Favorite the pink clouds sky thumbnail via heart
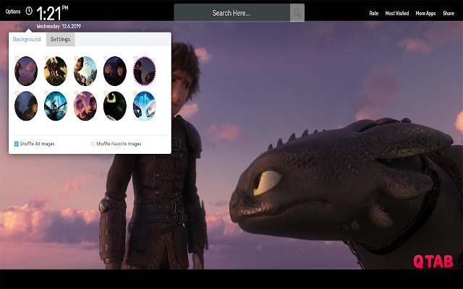Image resolution: width=463 pixels, height=289 pixels. [17, 59]
